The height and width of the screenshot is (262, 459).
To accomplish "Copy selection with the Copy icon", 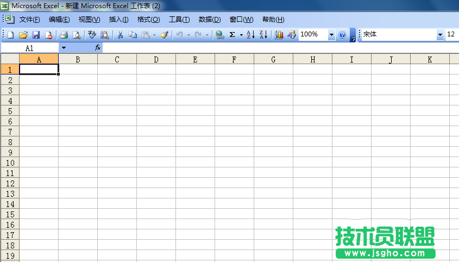I will tap(133, 35).
